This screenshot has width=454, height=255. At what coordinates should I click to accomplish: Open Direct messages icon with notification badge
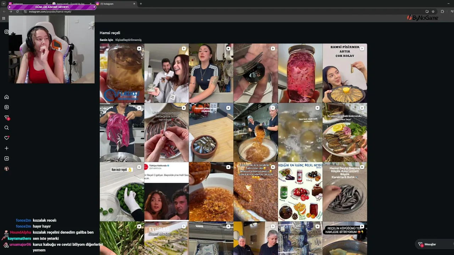[6, 118]
